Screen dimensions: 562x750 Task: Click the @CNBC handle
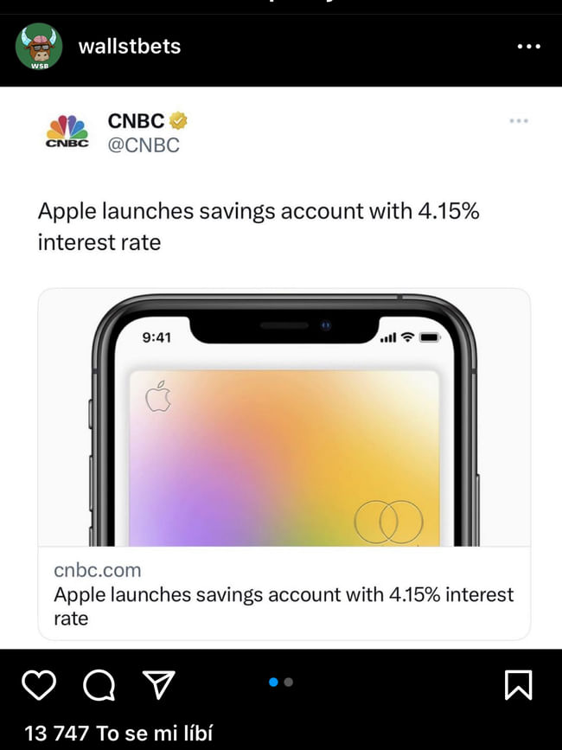[143, 145]
